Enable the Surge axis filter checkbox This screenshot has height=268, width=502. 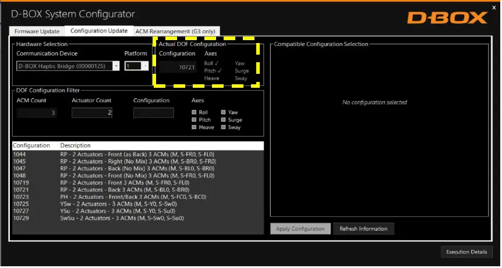point(224,120)
